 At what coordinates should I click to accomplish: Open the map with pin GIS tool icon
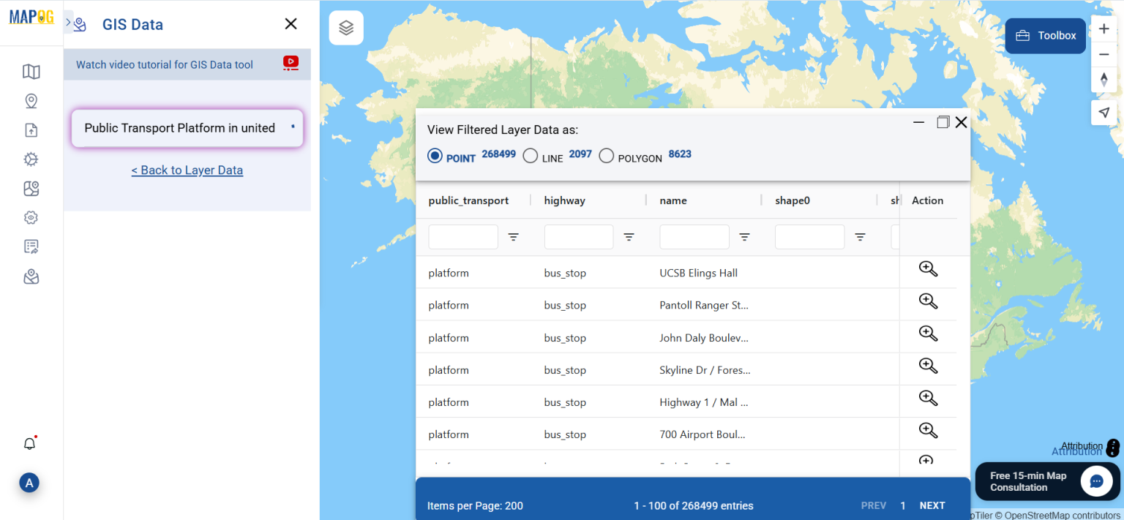coord(31,188)
